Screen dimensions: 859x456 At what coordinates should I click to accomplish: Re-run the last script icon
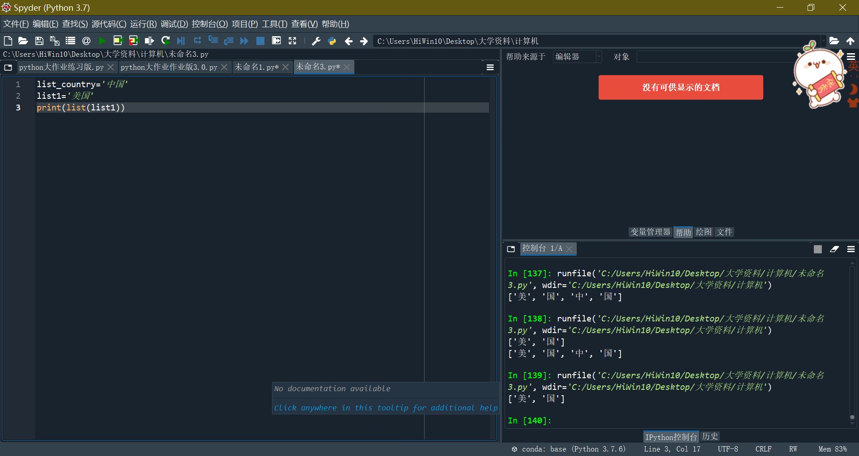166,41
